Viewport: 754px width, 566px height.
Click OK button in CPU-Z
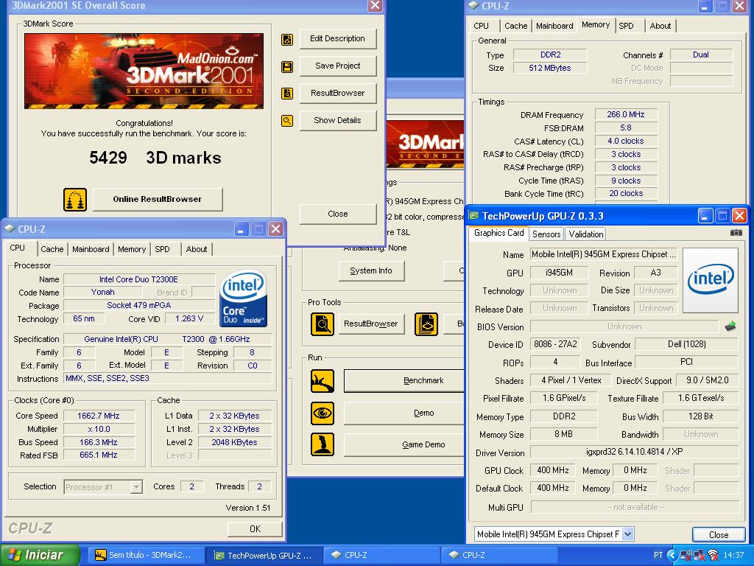[x=255, y=529]
